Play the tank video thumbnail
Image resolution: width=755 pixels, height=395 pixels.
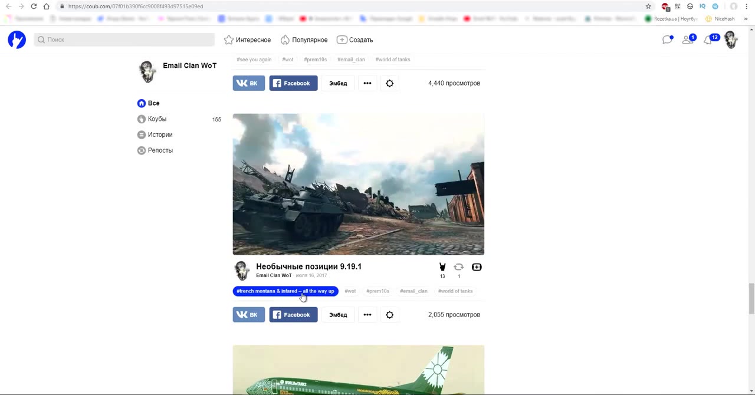pos(358,184)
